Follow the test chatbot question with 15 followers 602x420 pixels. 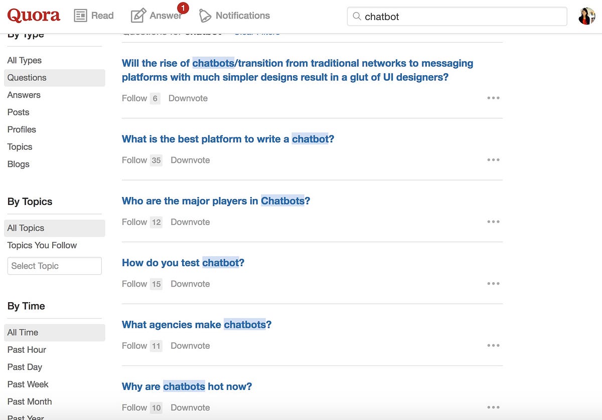point(142,284)
